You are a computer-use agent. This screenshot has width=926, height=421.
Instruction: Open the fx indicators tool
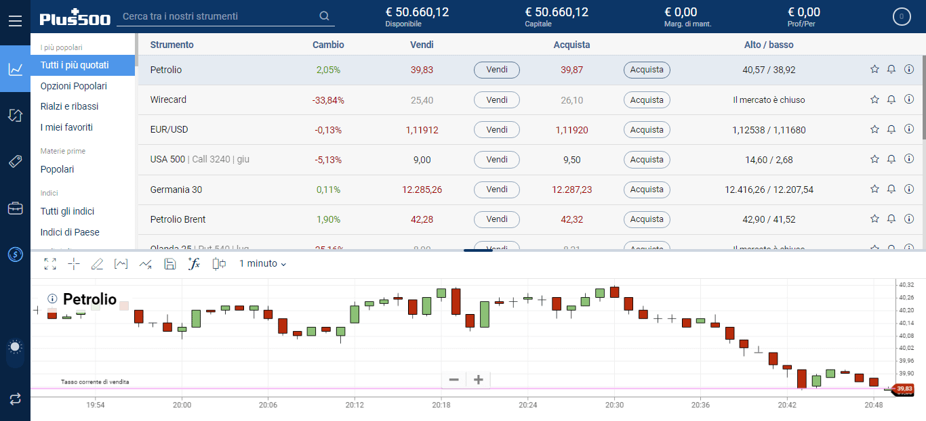click(194, 264)
